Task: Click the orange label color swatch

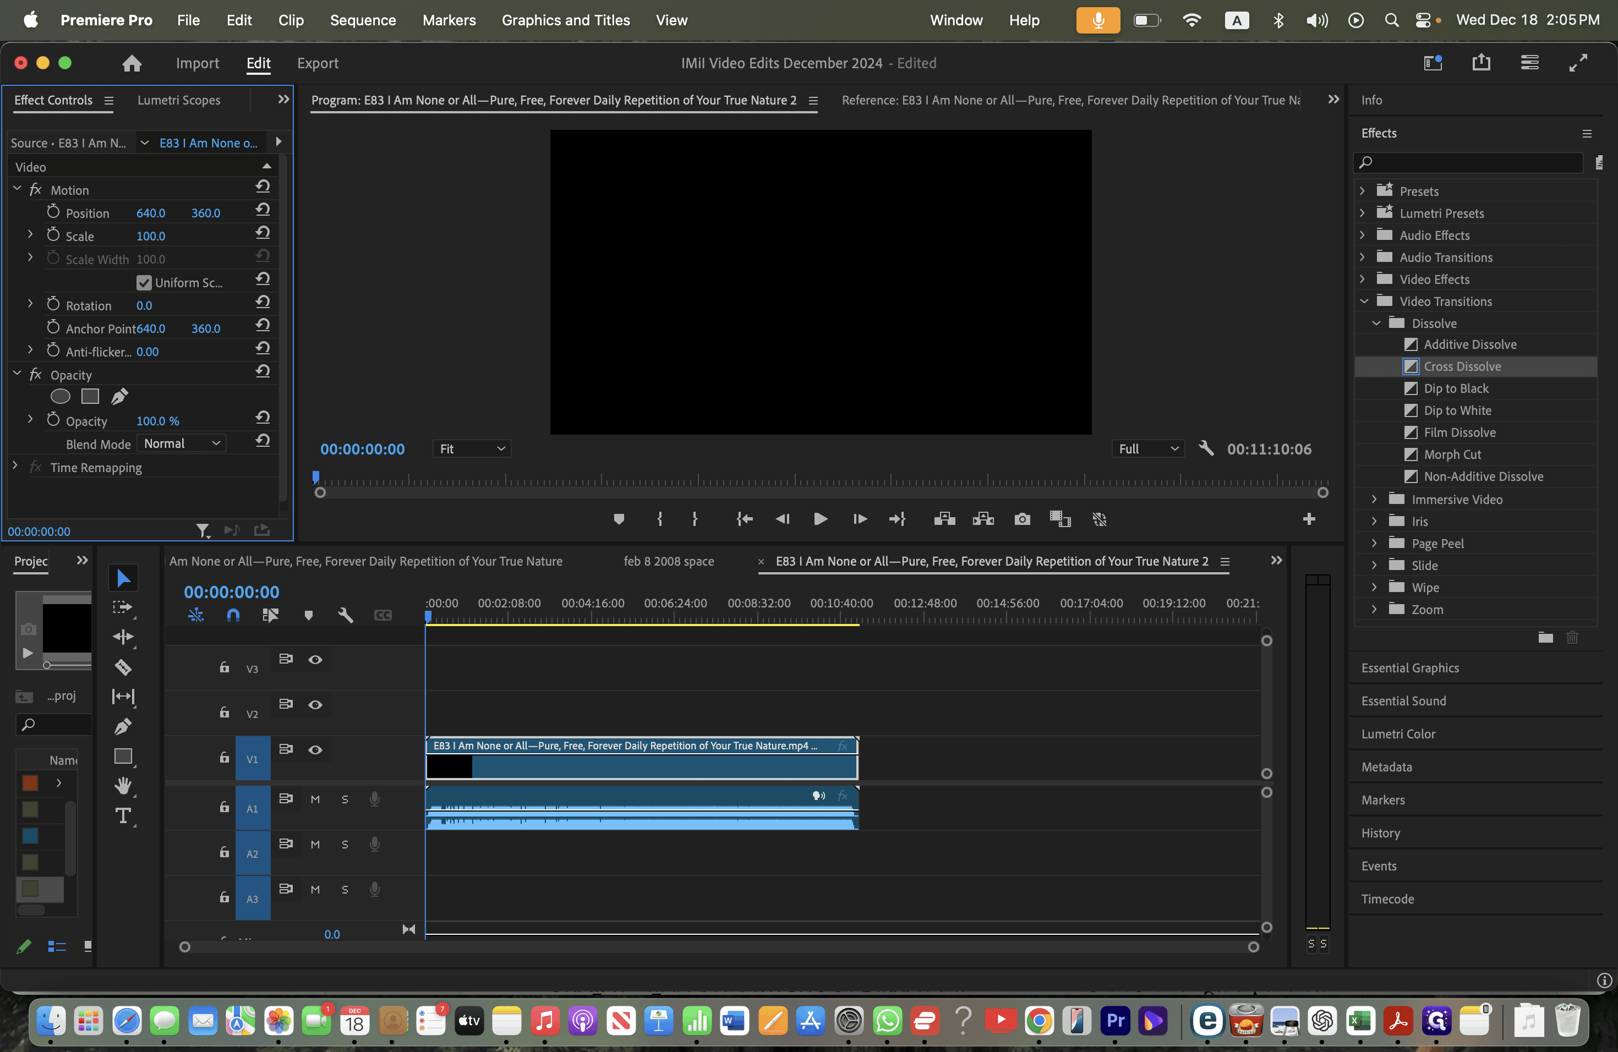Action: pyautogui.click(x=30, y=783)
